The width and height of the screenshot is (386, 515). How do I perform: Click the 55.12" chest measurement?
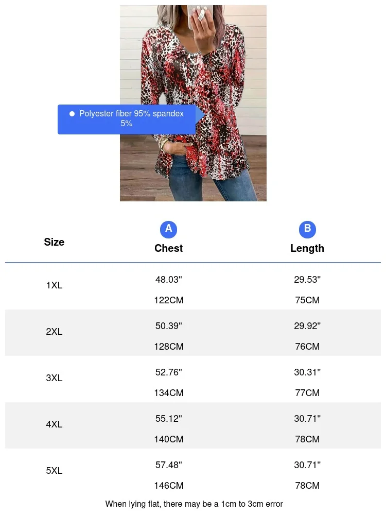pos(168,419)
